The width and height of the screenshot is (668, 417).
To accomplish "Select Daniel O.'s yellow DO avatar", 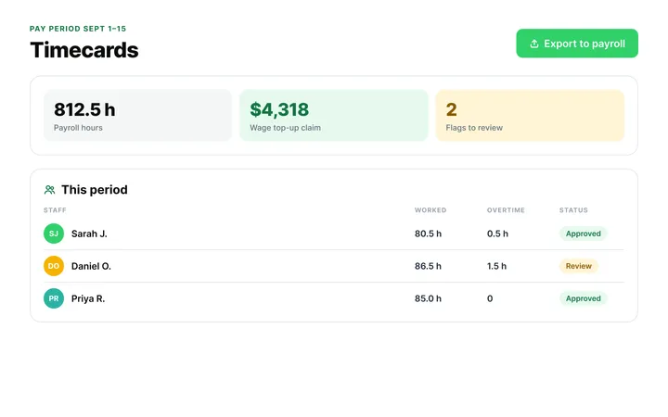I will click(54, 266).
